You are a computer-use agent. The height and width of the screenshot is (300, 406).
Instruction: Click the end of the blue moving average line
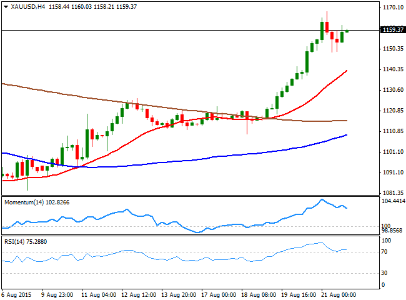(347, 135)
